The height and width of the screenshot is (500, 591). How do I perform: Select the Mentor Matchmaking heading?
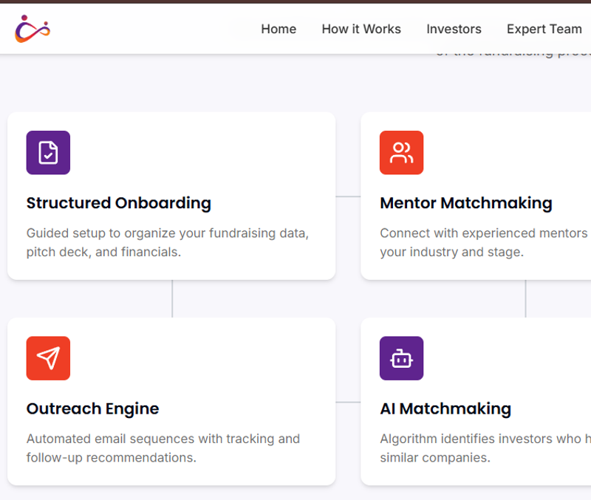pos(466,203)
